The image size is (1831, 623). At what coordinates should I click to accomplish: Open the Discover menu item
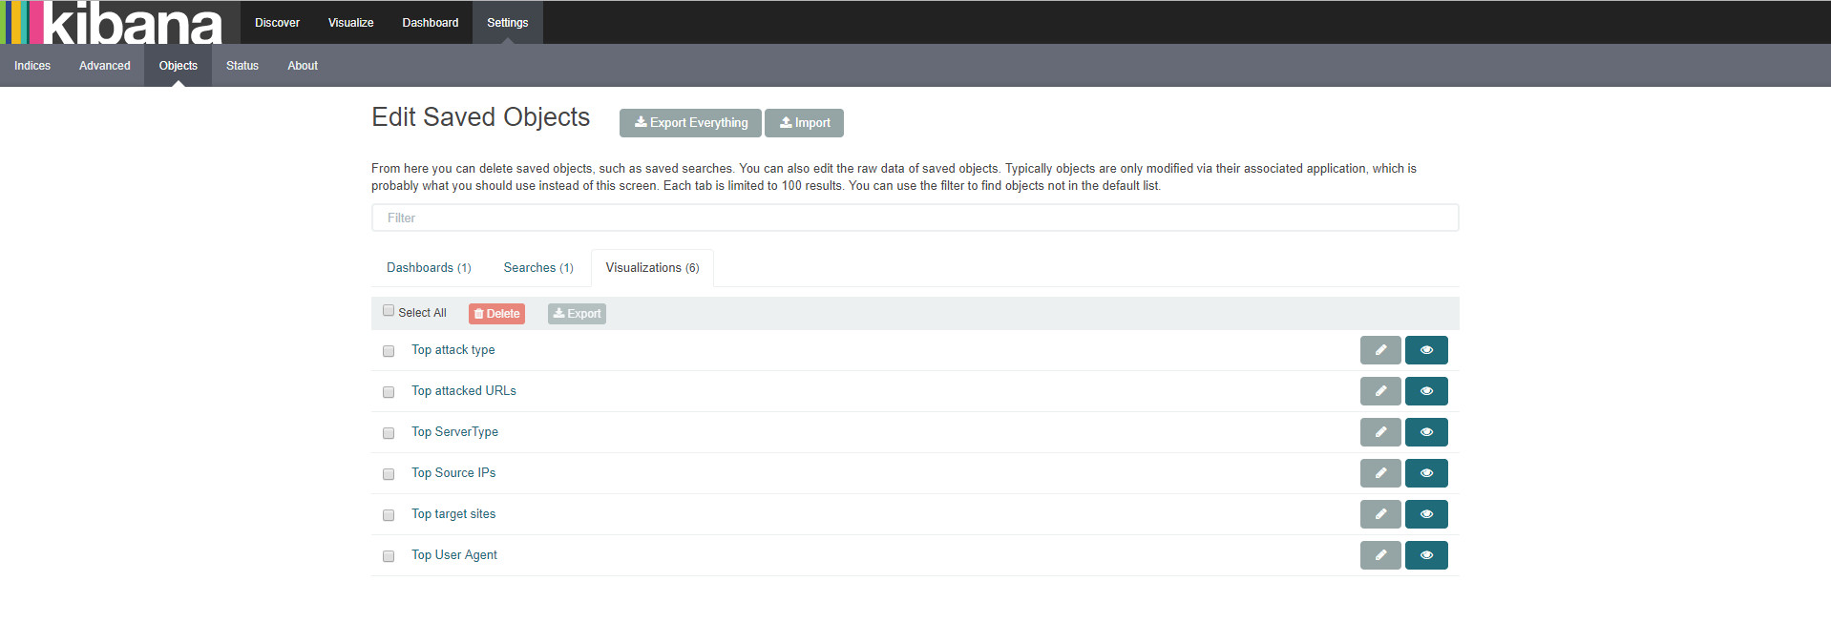pos(277,23)
